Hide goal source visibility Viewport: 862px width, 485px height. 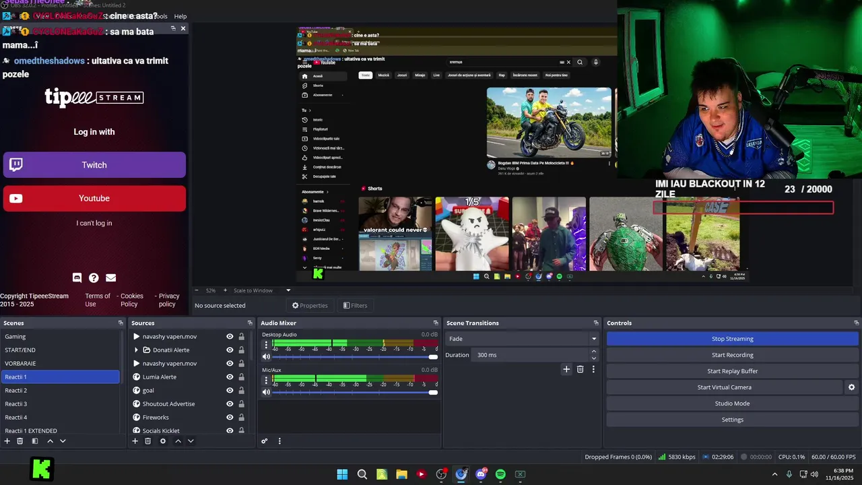[230, 391]
